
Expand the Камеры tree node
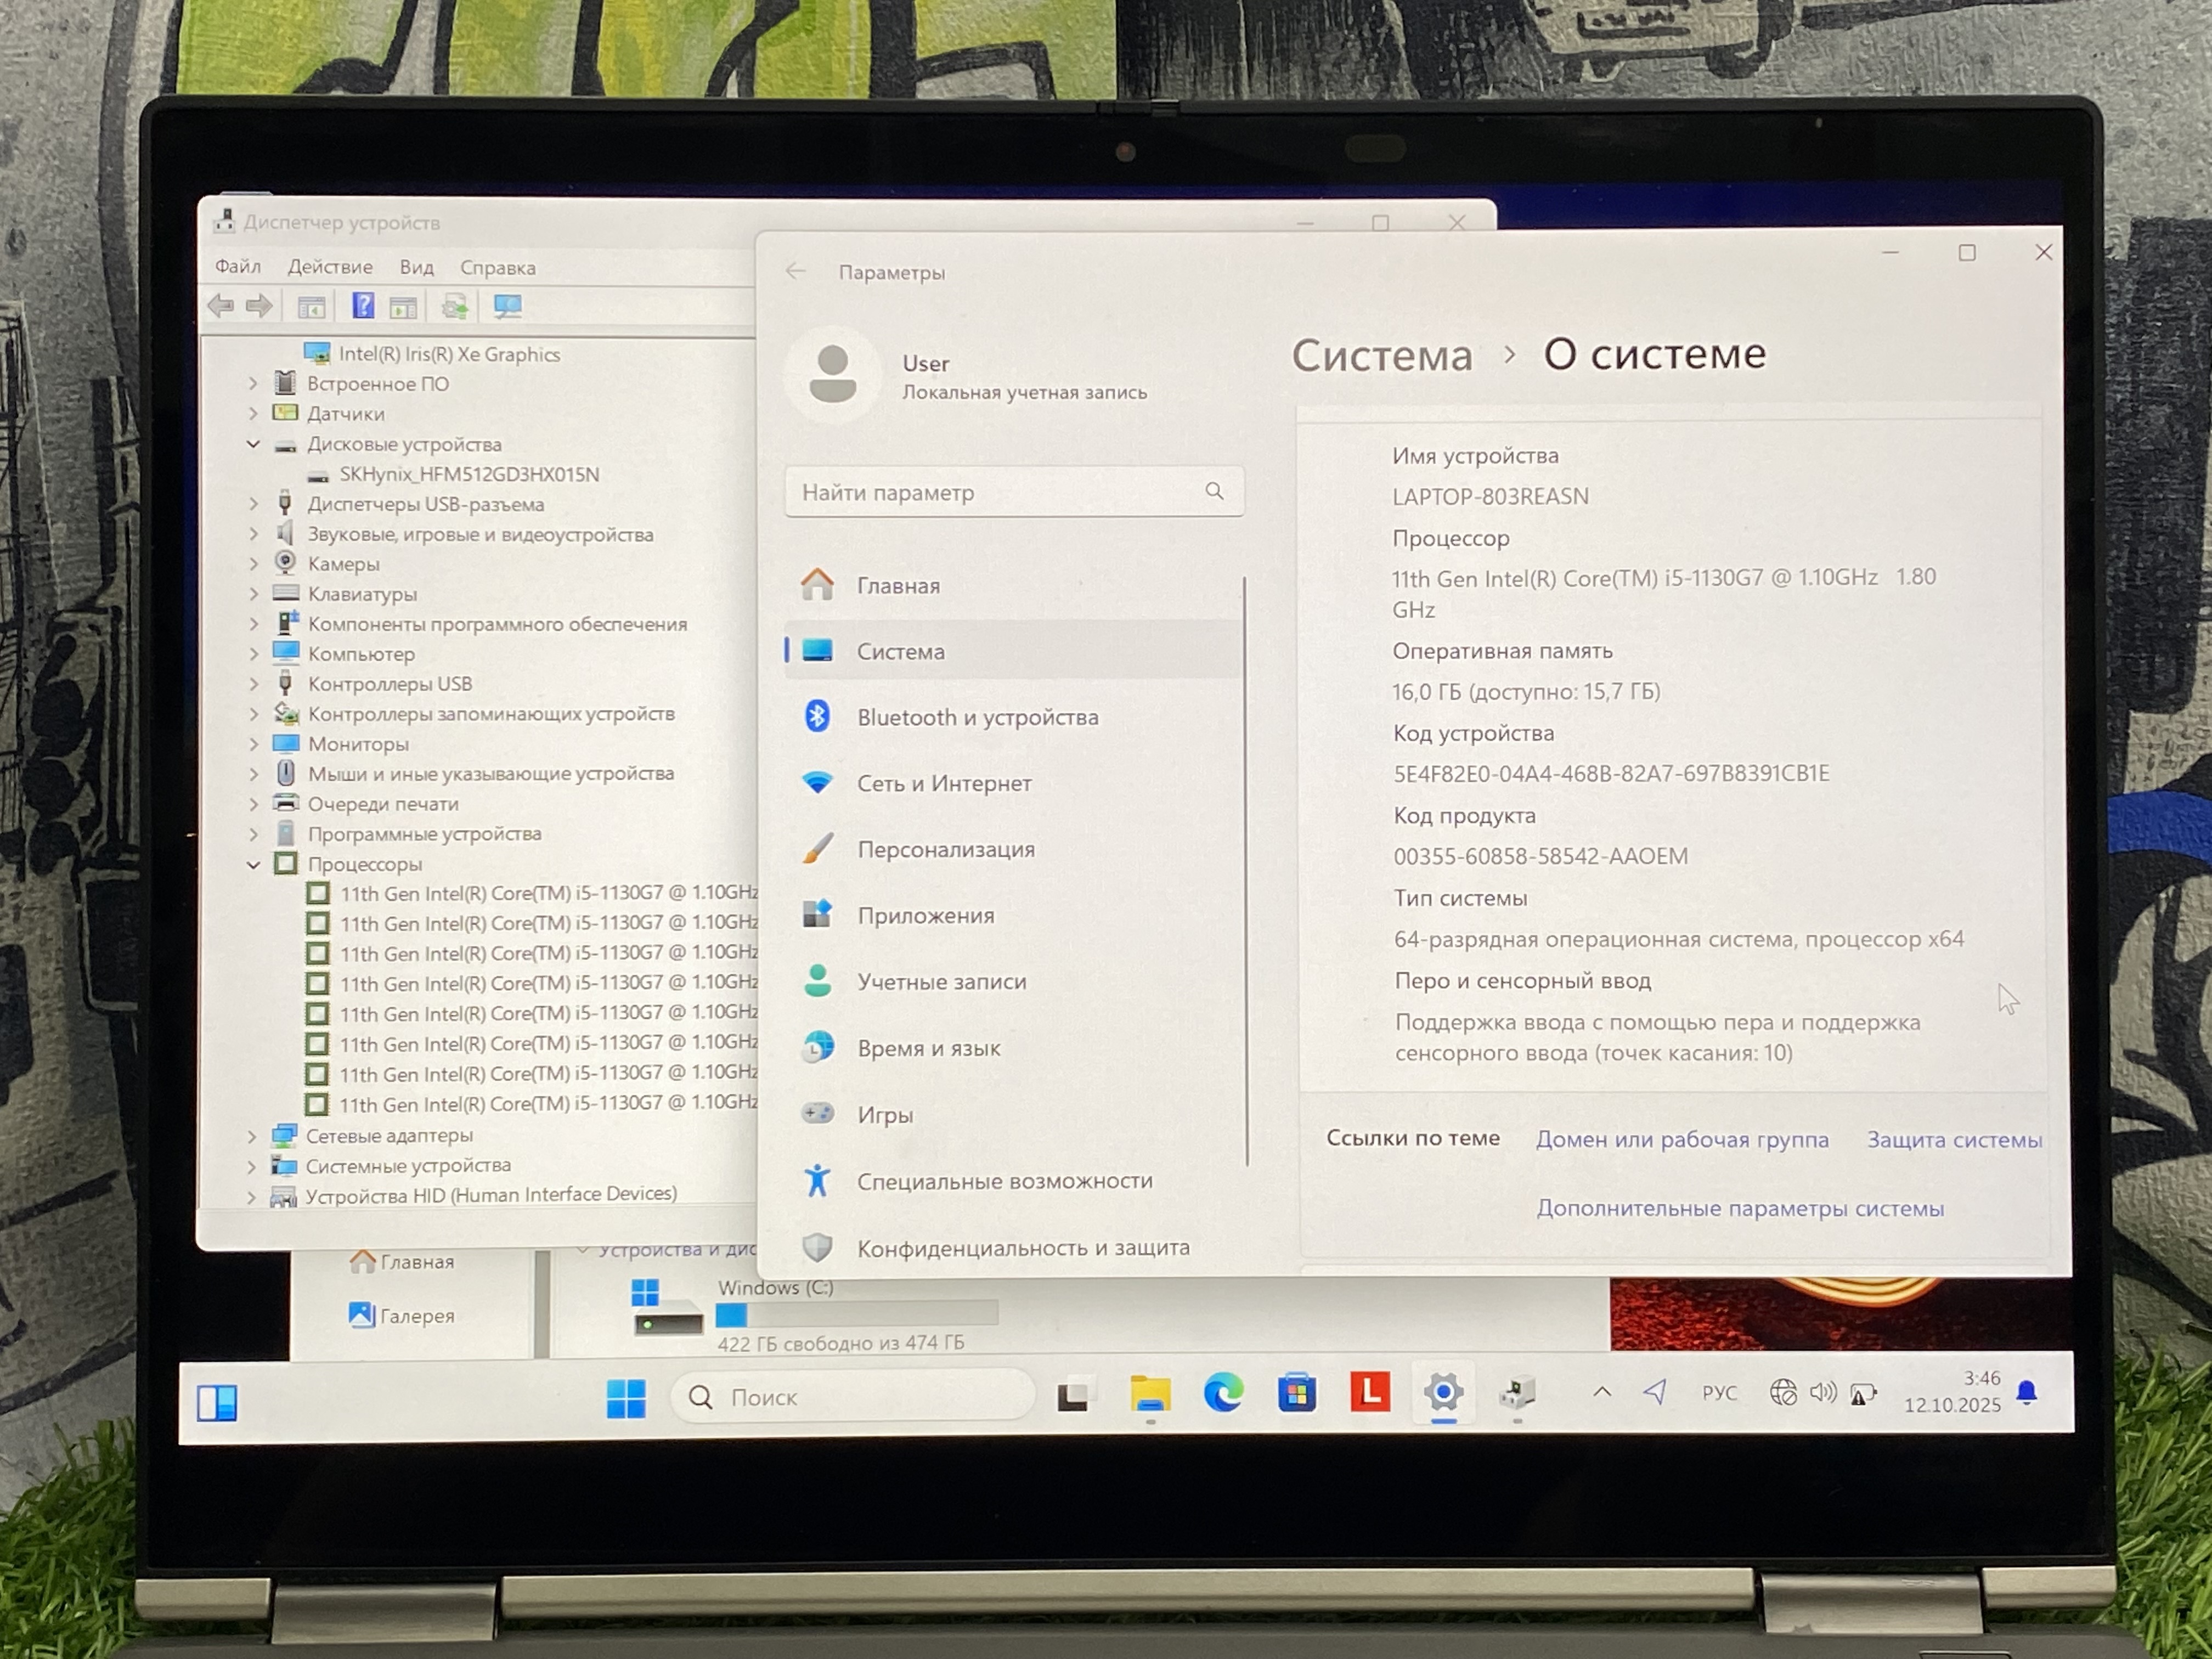(253, 564)
